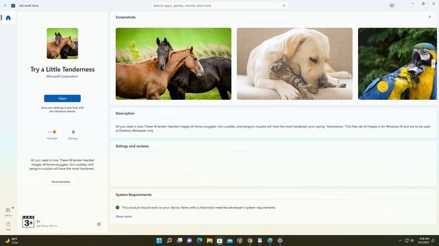The width and height of the screenshot is (439, 246).
Task: Go to the Home tab in the sidebar
Action: tap(8, 18)
